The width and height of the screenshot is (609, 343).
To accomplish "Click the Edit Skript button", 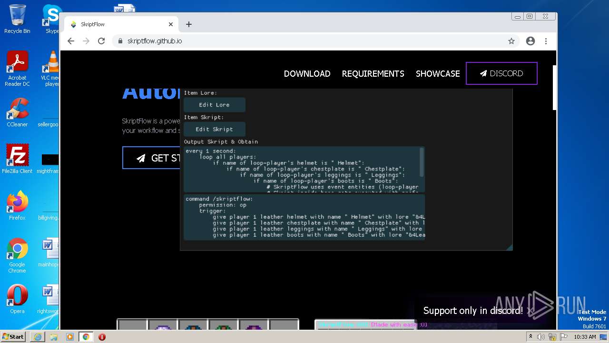I will pyautogui.click(x=215, y=129).
